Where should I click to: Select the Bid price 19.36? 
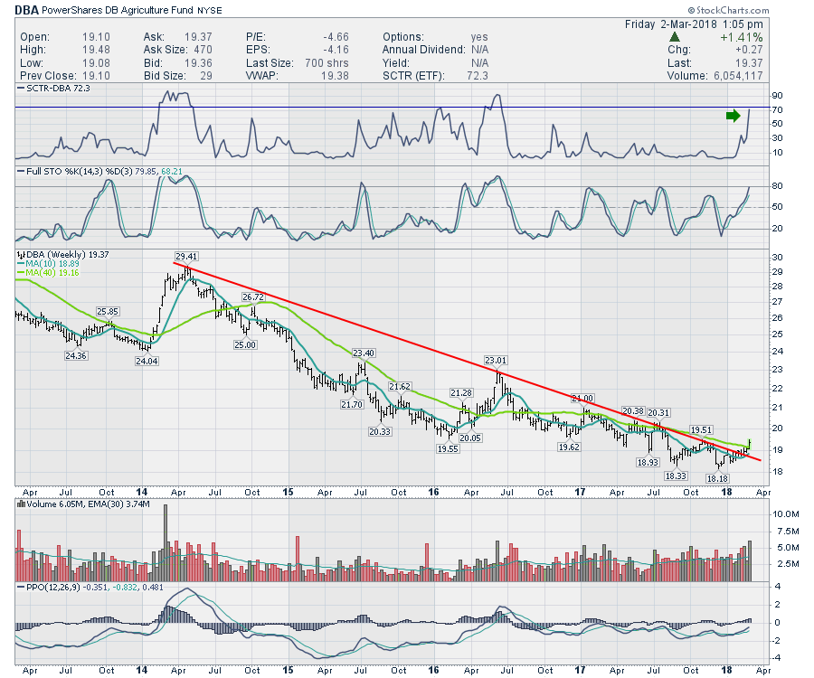point(198,62)
